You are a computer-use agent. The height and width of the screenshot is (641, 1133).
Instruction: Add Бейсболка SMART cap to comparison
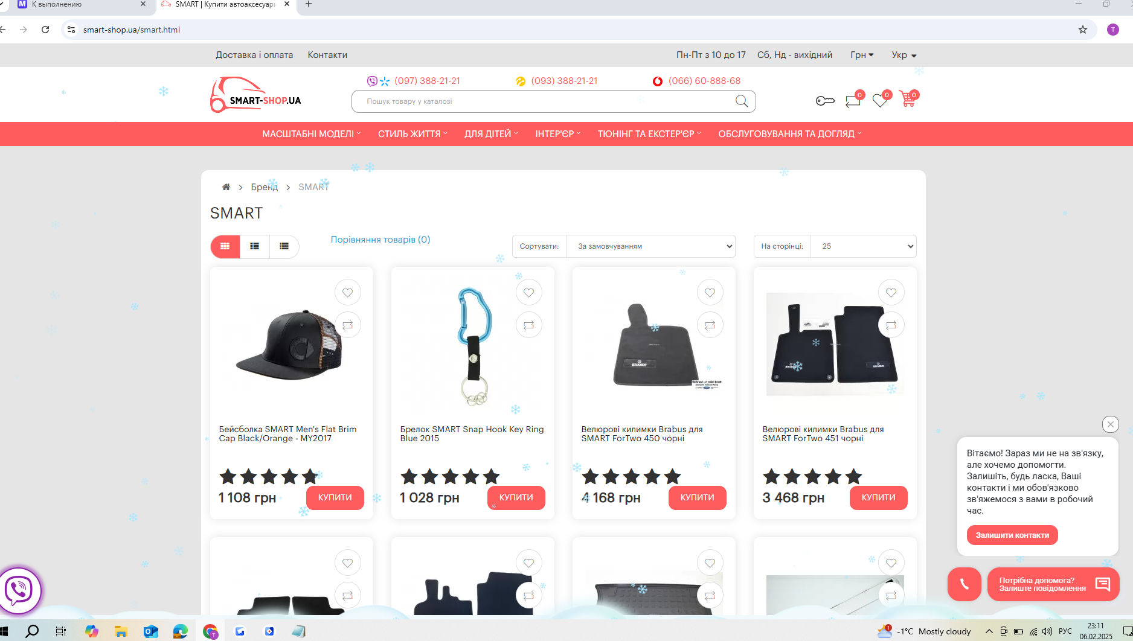point(348,325)
